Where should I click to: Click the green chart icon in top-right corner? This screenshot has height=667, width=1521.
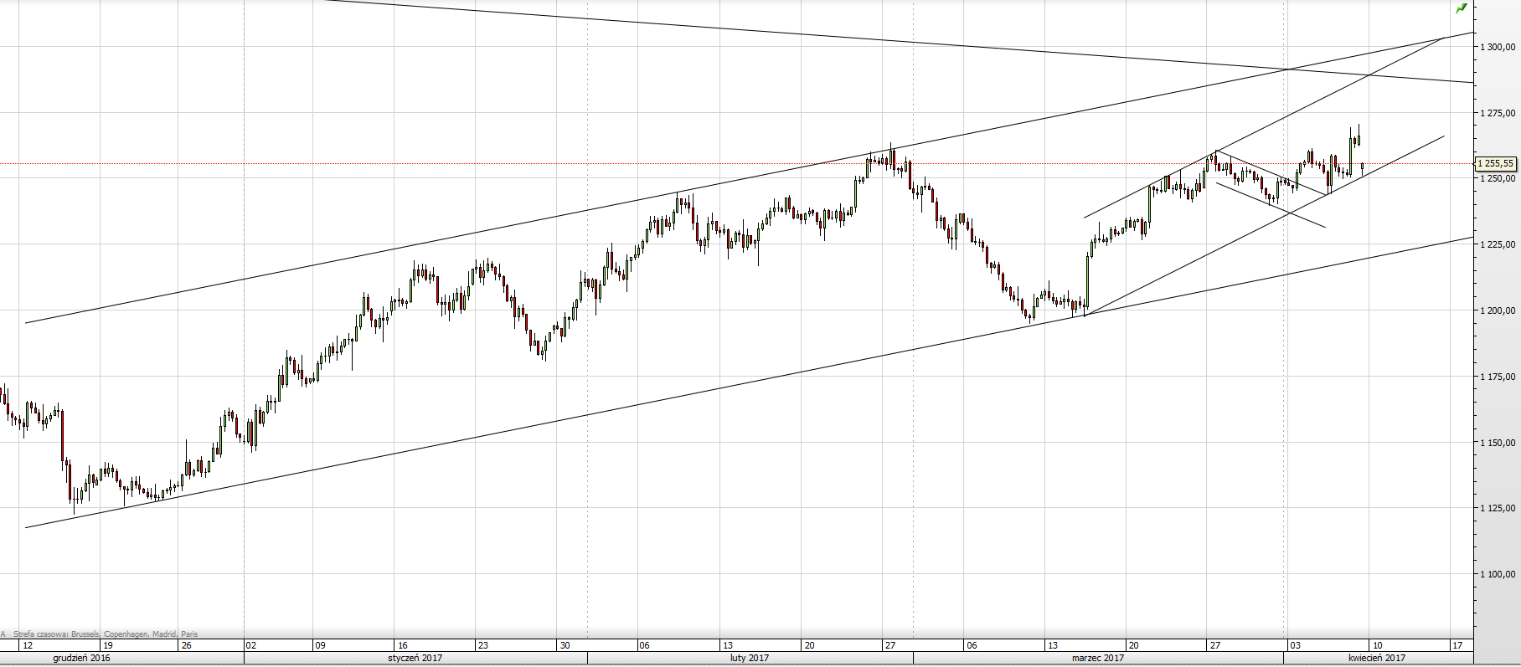tap(1461, 8)
